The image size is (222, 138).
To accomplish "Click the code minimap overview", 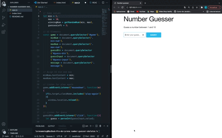I will tap(105, 22).
